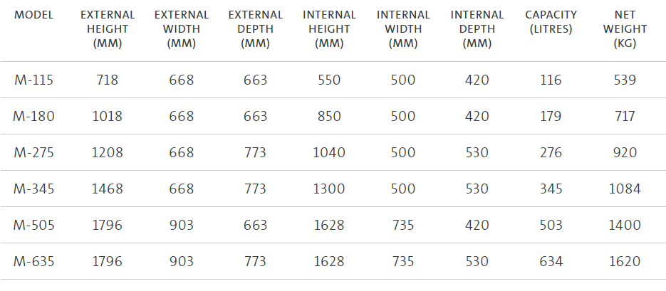Click M-505's net weight value 1400
This screenshot has height=291, width=666.
625,226
